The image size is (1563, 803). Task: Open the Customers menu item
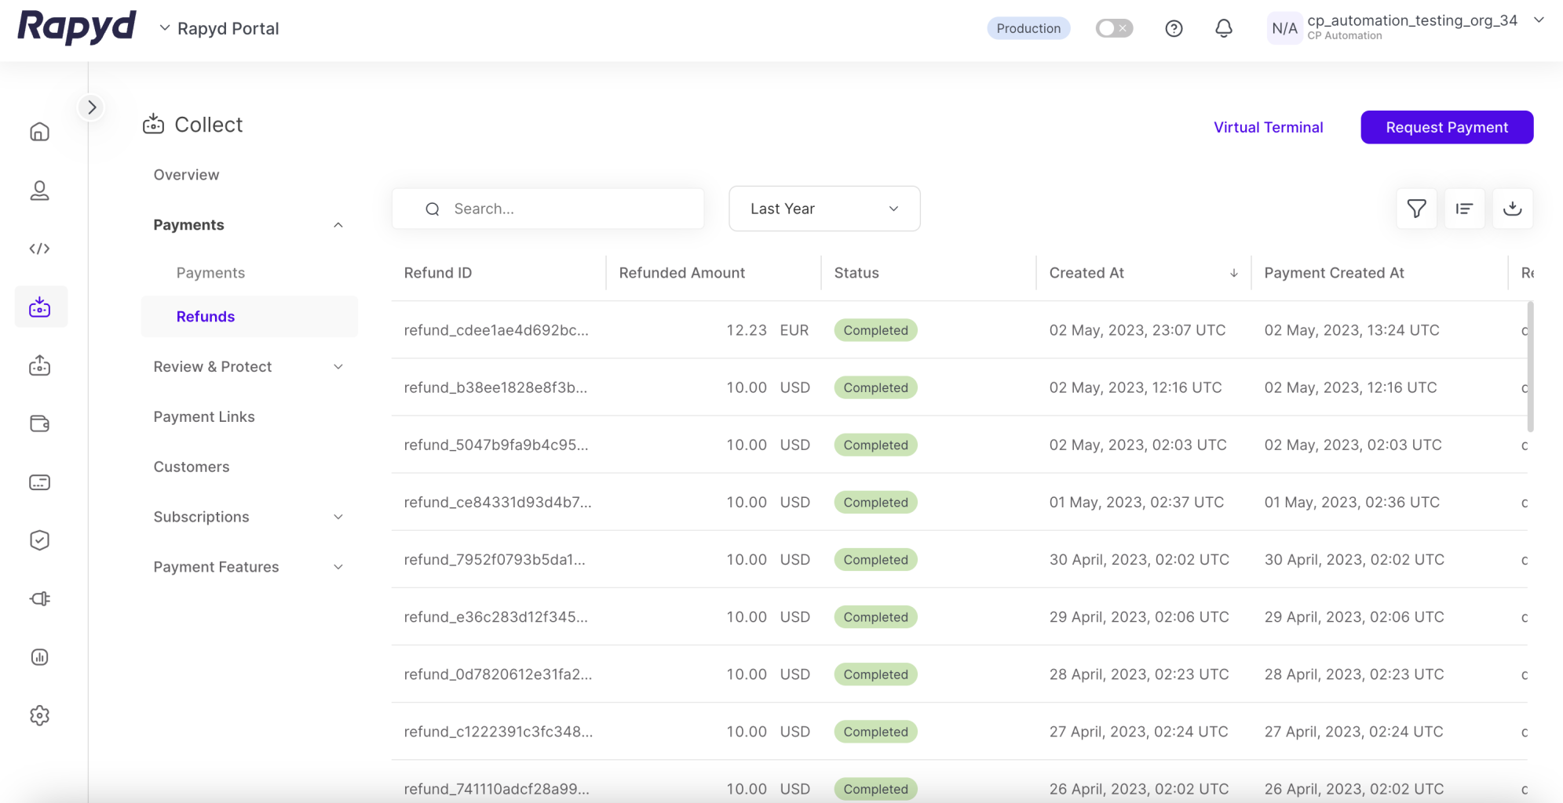pos(192,467)
